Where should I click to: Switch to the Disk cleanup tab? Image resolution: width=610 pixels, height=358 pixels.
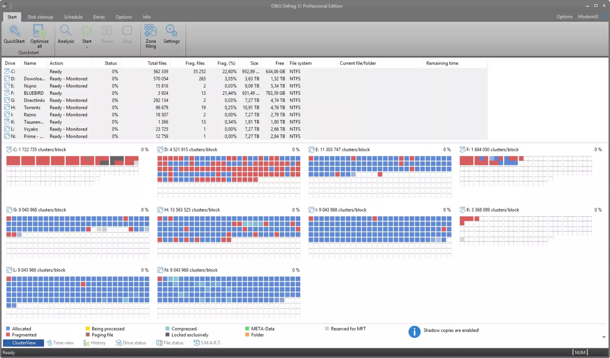[40, 17]
